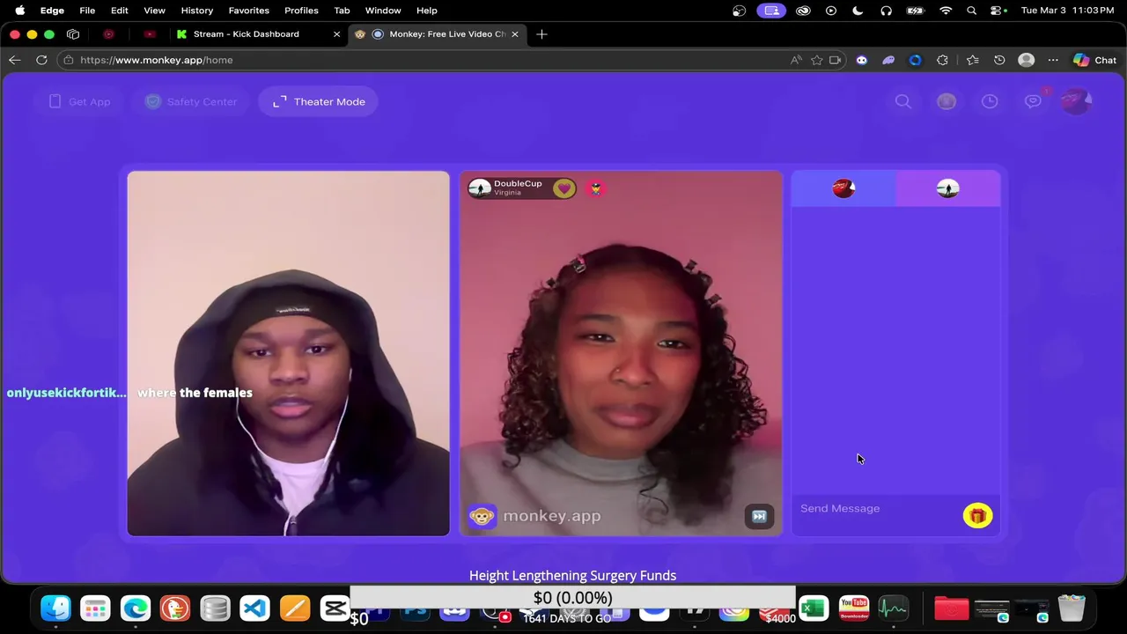Open the Profiles menu
This screenshot has height=634, width=1127.
pyautogui.click(x=301, y=11)
